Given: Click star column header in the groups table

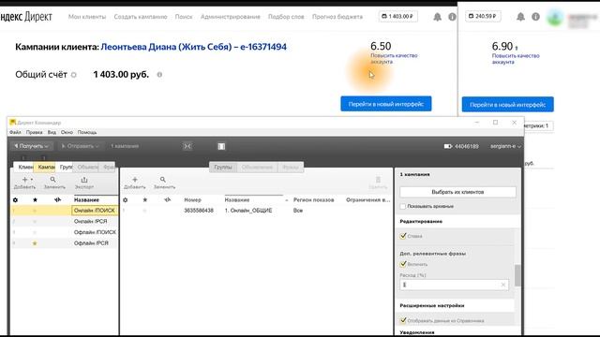Looking at the screenshot, I should pos(145,199).
